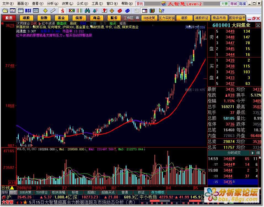Toggle the 委托 button in title bar
Screen dimensions: 264x207
tap(140, 4)
